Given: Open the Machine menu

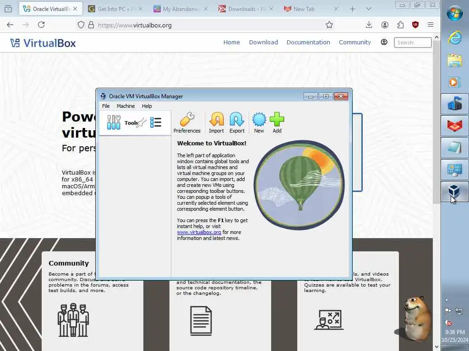Looking at the screenshot, I should 125,106.
